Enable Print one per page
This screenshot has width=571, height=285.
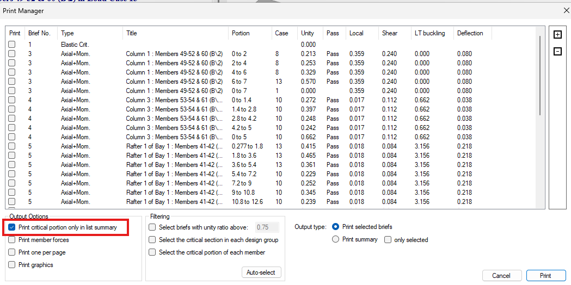(x=12, y=252)
